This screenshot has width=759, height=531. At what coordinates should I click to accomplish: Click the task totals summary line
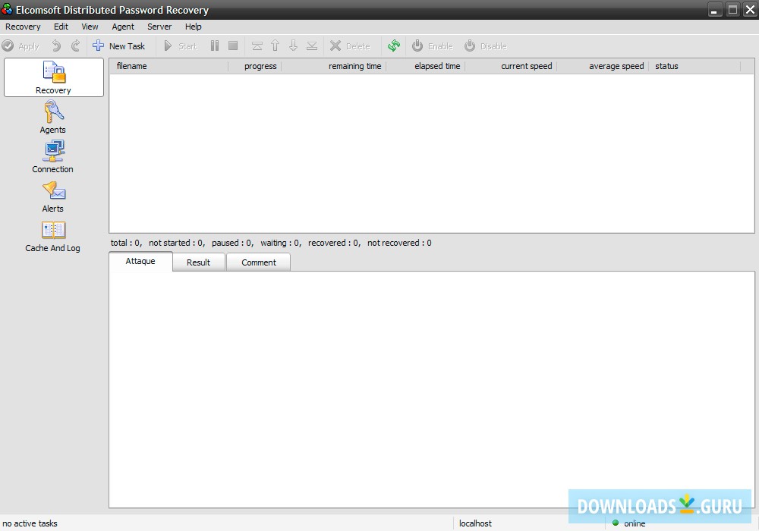click(x=271, y=243)
